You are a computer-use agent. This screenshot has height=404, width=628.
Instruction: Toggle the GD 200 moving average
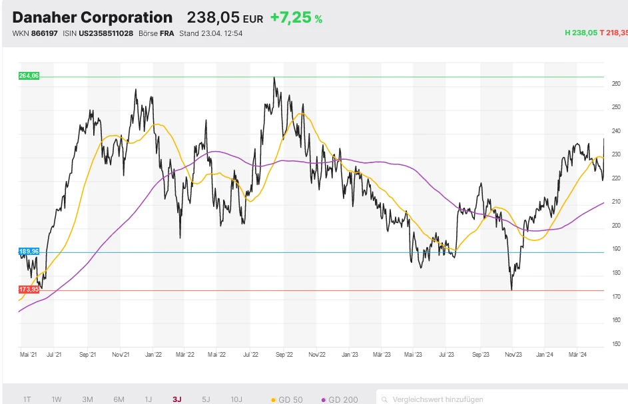(x=340, y=400)
